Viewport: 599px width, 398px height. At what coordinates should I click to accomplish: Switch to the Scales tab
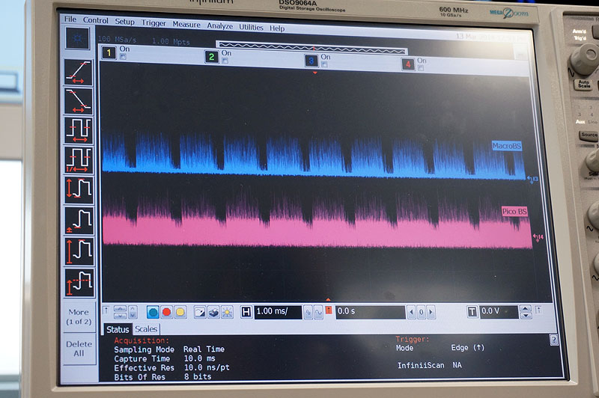(146, 329)
